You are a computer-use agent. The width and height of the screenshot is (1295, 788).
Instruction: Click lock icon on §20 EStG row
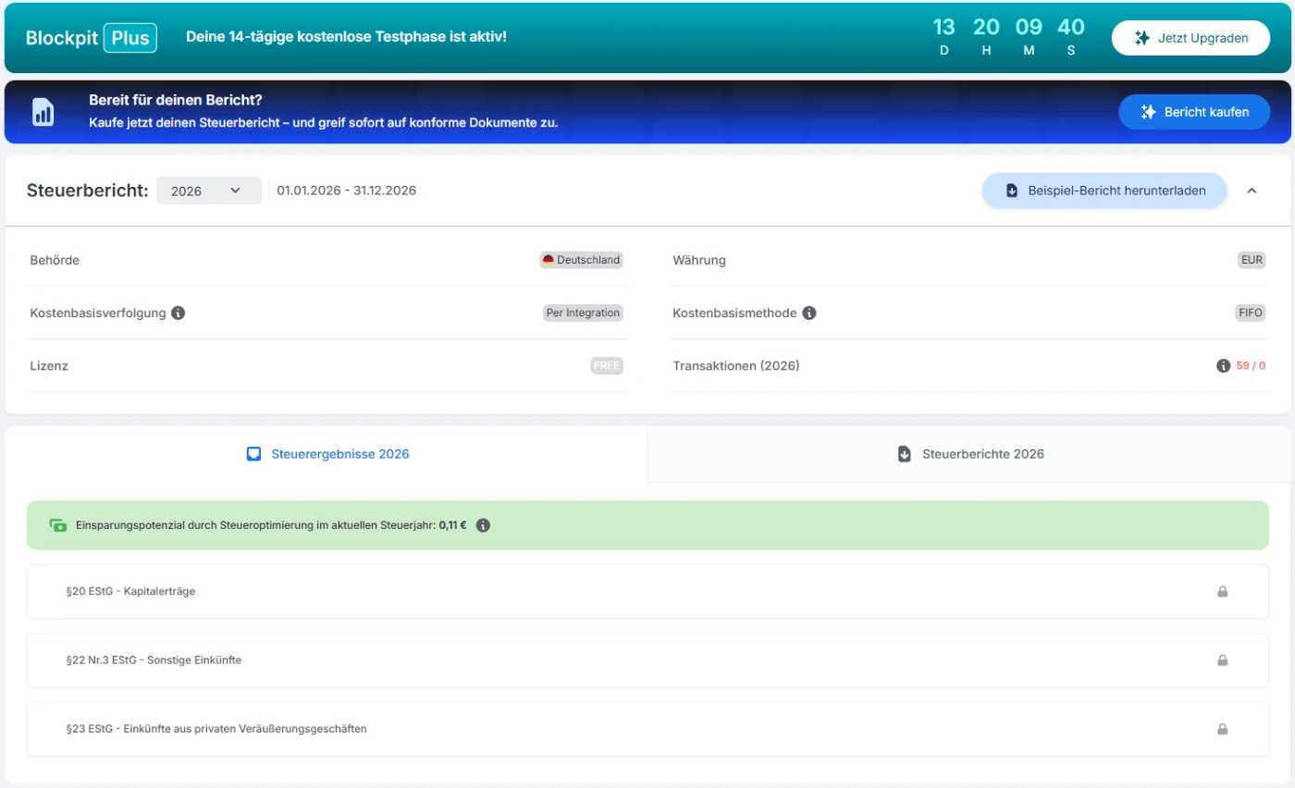point(1222,592)
